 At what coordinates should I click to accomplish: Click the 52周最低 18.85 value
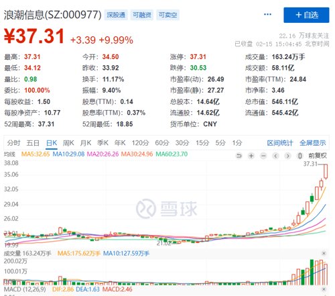[x=125, y=124]
